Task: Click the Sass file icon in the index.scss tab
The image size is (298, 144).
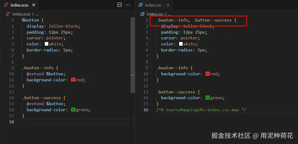Action: click(6, 5)
